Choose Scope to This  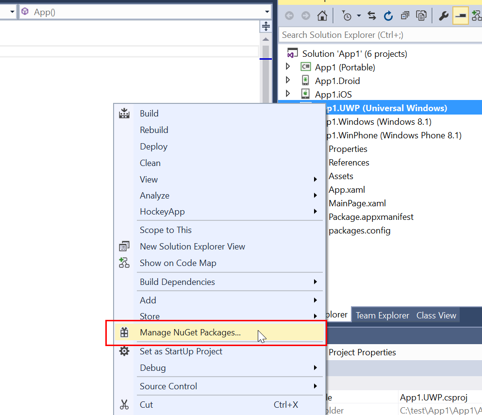[x=219, y=230]
